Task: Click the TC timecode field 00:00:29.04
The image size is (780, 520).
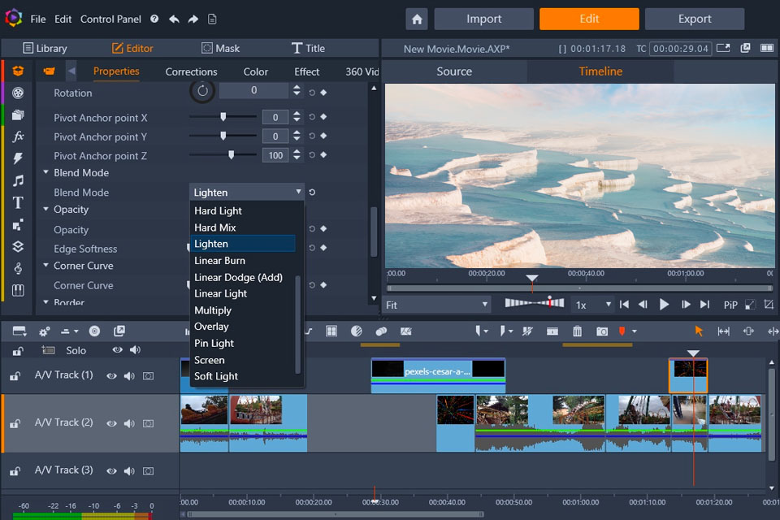Action: pyautogui.click(x=681, y=48)
